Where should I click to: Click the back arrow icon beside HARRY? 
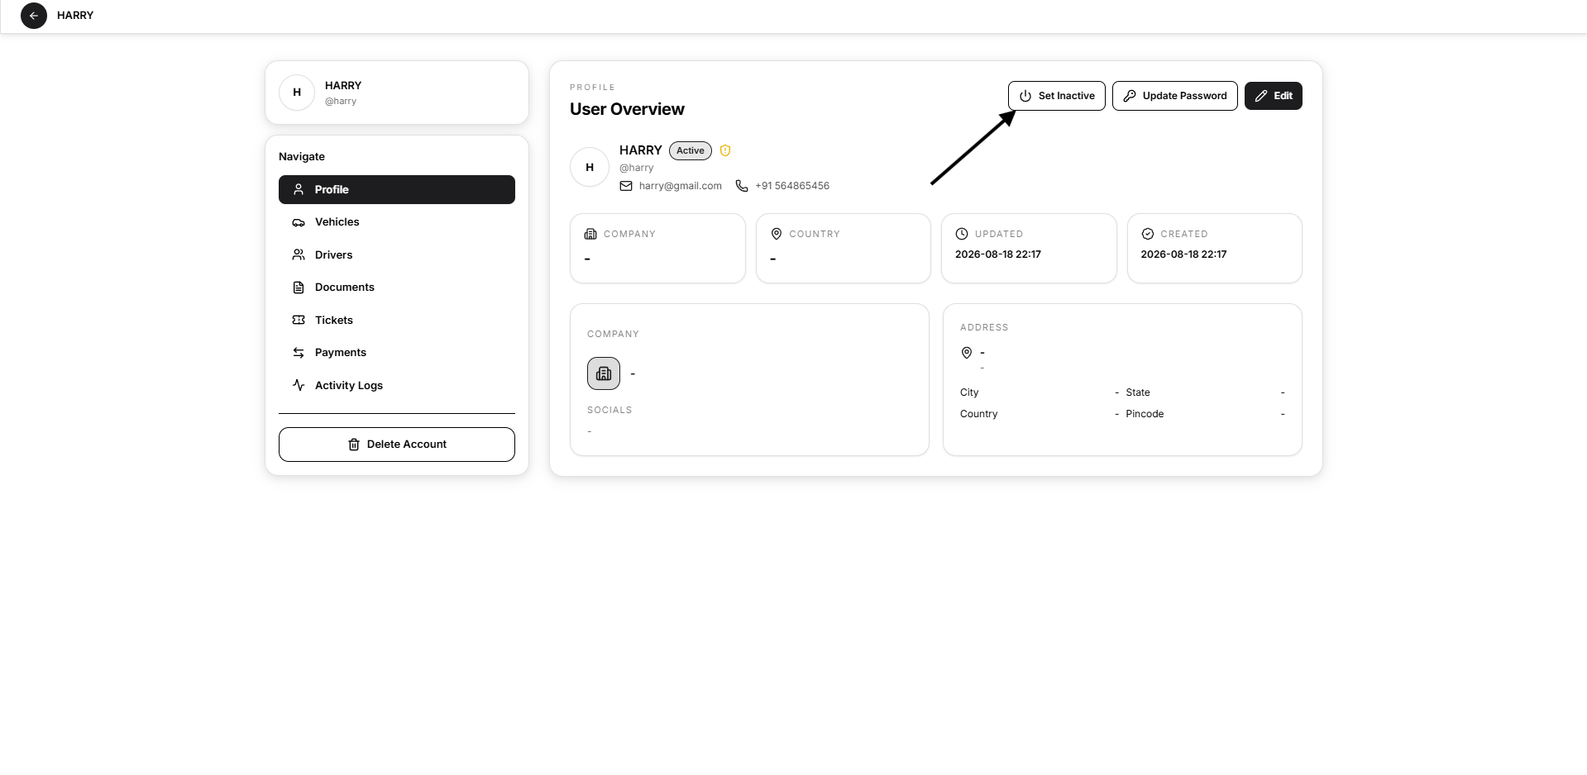34,16
